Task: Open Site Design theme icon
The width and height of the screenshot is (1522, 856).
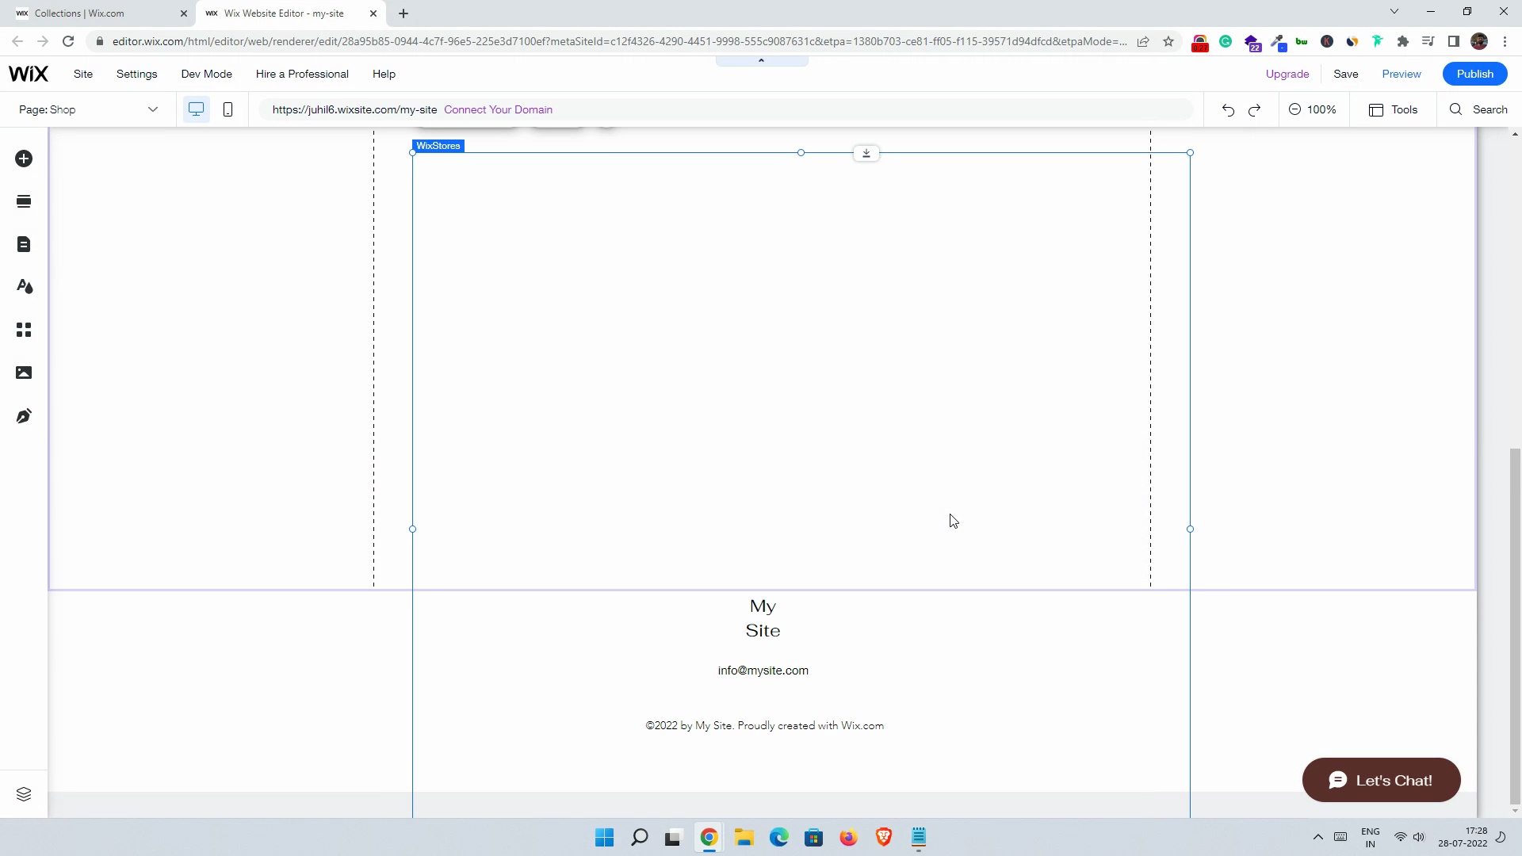Action: pyautogui.click(x=24, y=287)
